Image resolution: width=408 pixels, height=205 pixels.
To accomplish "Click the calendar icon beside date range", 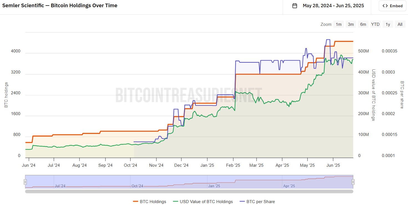I will (x=295, y=6).
